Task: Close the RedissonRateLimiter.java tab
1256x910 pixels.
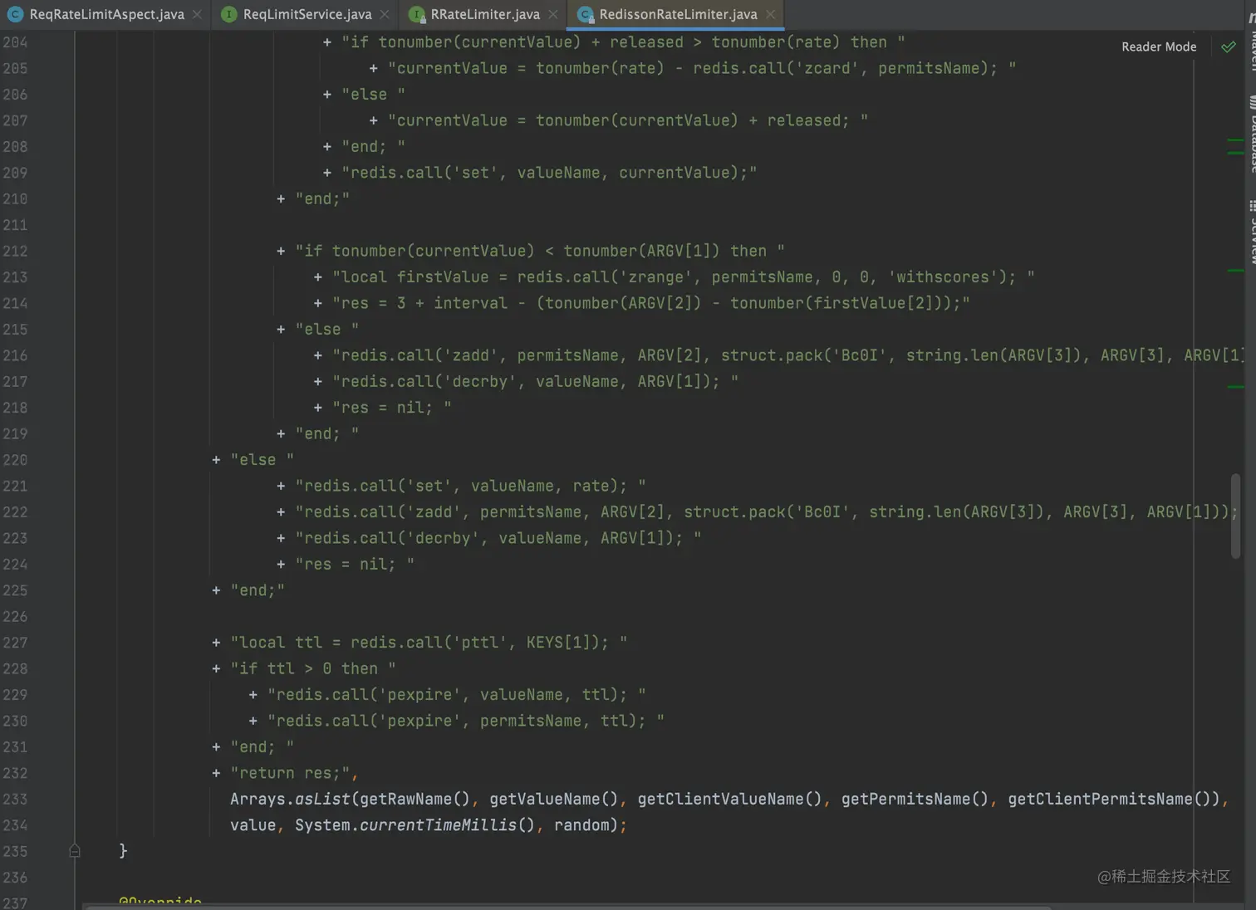Action: 771,14
